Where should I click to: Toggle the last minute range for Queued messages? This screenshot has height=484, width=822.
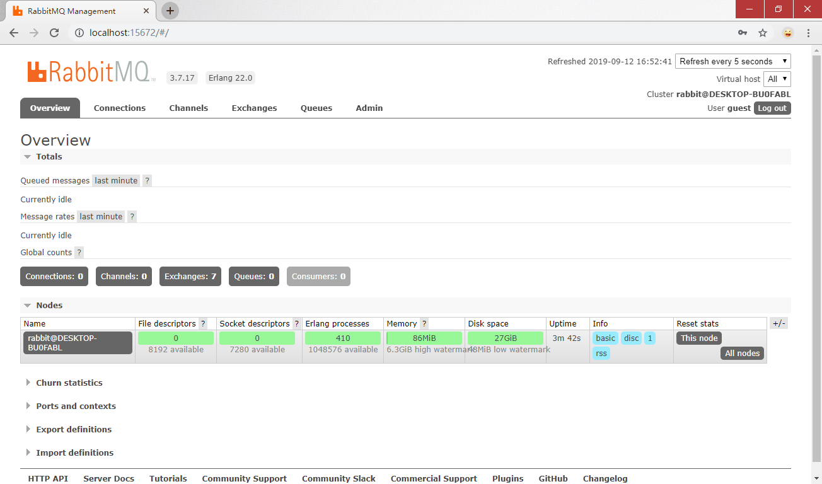(x=115, y=180)
